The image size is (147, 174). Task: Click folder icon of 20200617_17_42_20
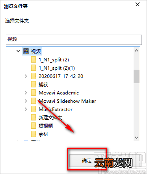[x=33, y=76]
